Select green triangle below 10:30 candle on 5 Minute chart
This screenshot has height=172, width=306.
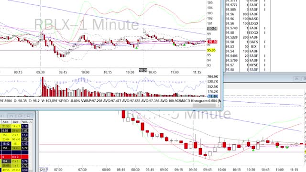point(253,150)
